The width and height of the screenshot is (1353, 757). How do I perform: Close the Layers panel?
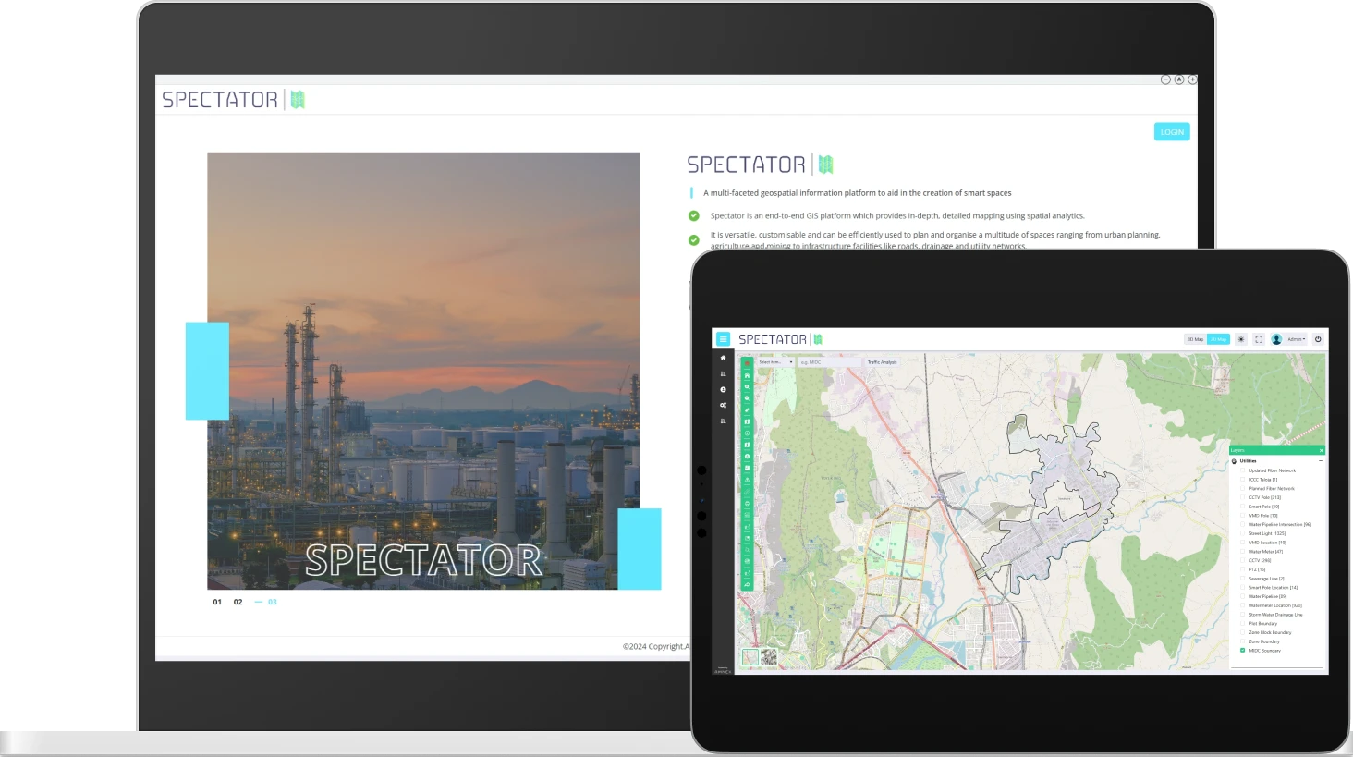coord(1321,450)
